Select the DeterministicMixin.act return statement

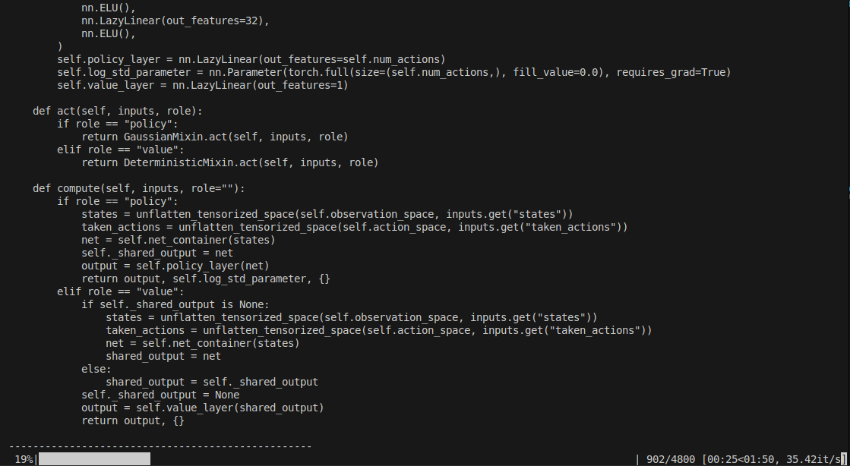tap(230, 162)
